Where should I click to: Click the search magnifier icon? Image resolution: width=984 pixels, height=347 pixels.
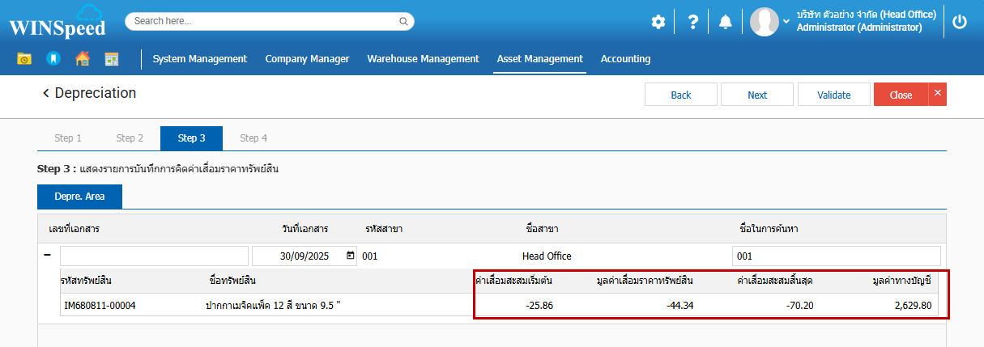tap(403, 21)
